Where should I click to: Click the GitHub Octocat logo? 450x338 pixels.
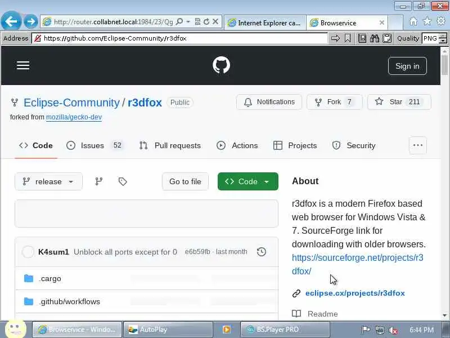(x=221, y=65)
